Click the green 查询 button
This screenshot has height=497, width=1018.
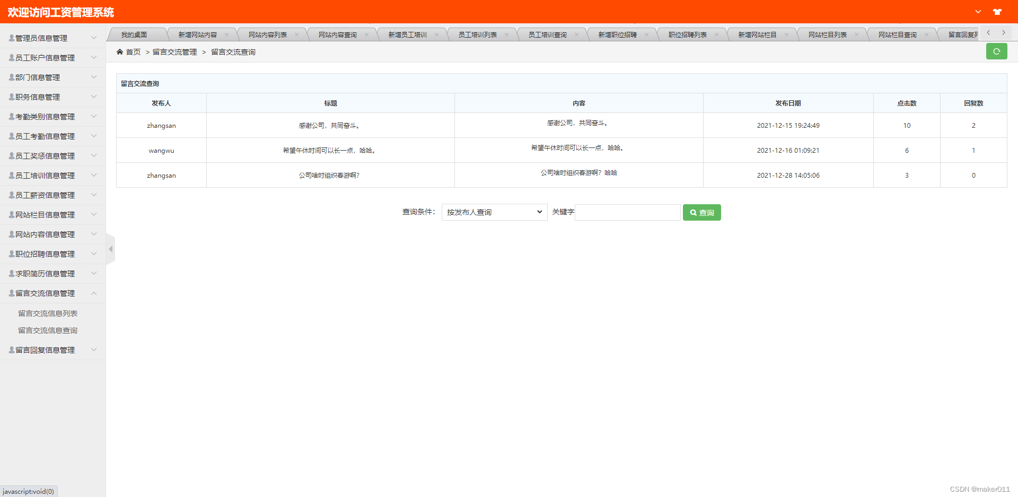point(701,212)
